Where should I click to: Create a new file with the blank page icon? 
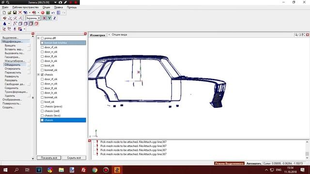[4, 13]
